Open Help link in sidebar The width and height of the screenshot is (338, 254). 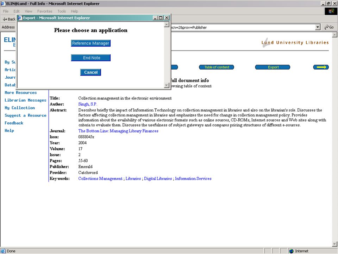[x=9, y=131]
